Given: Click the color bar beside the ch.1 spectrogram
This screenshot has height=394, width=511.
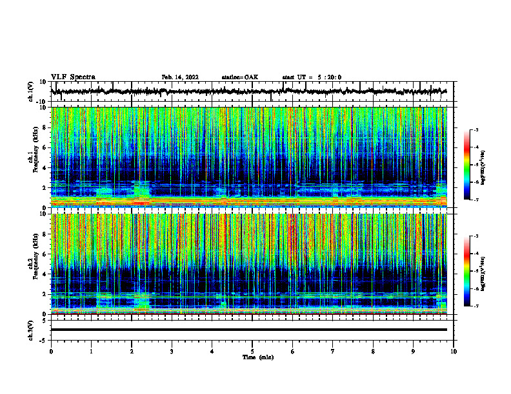Looking at the screenshot, I should 467,165.
